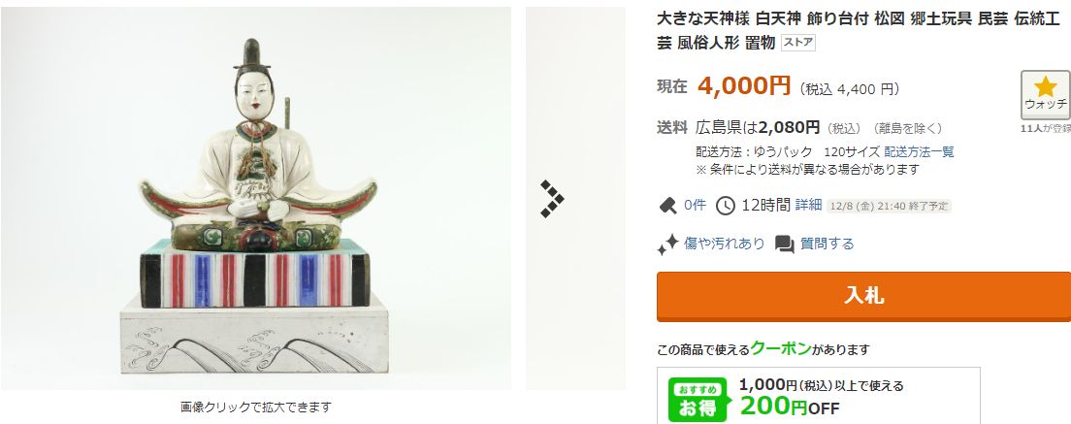The image size is (1071, 424).
Task: Open the 配送方法一覧 link
Action: click(919, 151)
